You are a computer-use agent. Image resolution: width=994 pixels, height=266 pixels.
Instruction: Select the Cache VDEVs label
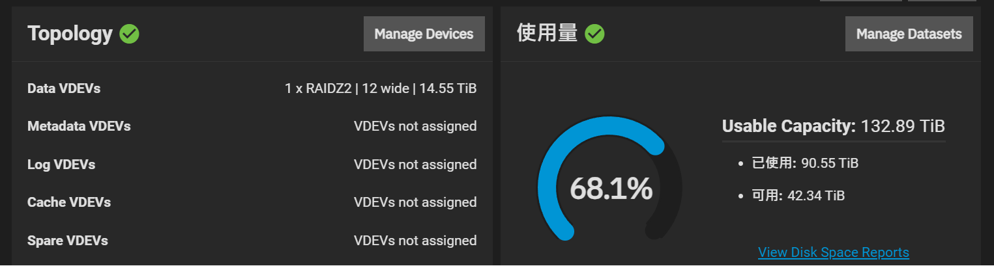[69, 202]
